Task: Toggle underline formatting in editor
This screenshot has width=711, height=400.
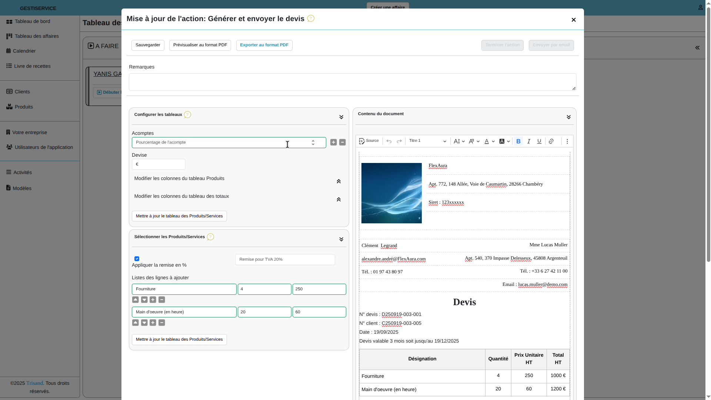Action: (539, 141)
